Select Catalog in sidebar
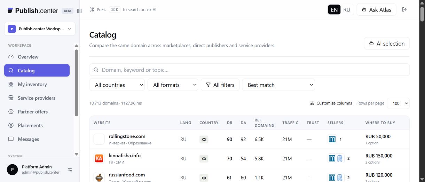 point(37,70)
